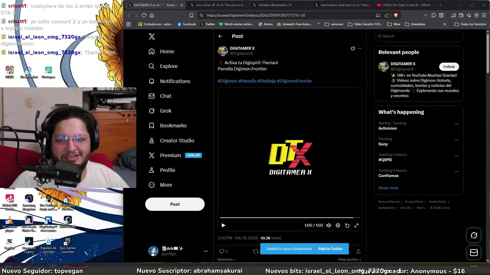Open video settings gear icon
The width and height of the screenshot is (490, 275).
[338, 225]
